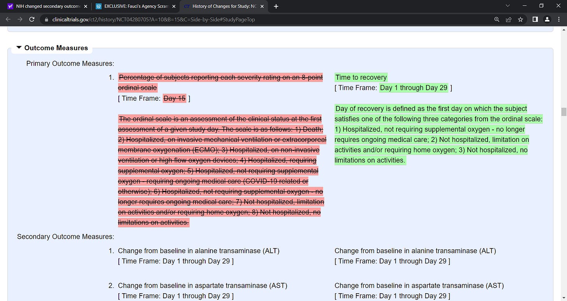Click the struck-through ordinal scale description paragraph
The height and width of the screenshot is (301, 567).
click(222, 171)
